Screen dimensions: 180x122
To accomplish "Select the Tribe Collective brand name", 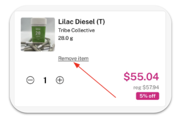I will tap(76, 30).
